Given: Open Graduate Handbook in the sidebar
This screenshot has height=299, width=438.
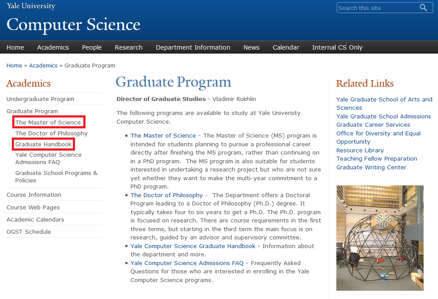Looking at the screenshot, I should (43, 144).
